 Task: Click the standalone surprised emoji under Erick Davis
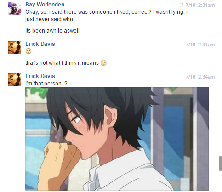click(28, 51)
